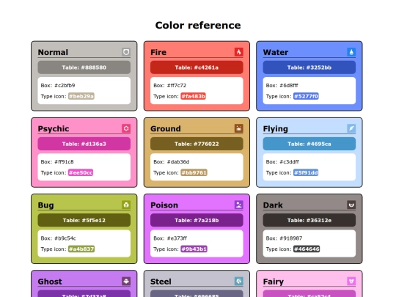Click the Dark type icon swatch #464646
Image resolution: width=396 pixels, height=297 pixels.
[307, 249]
